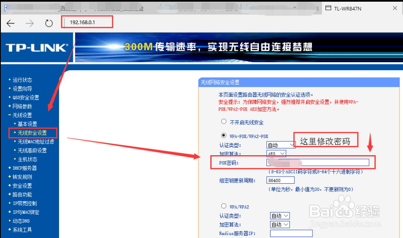403x238 pixels.
Task: Open 基本设置 under wireless settings
Action: click(27, 124)
